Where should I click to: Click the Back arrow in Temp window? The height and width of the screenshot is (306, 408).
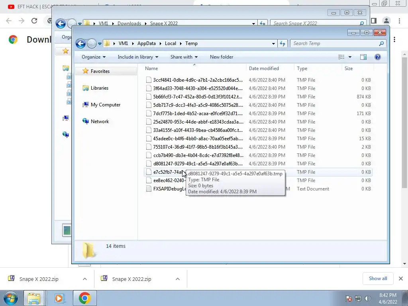coord(80,43)
